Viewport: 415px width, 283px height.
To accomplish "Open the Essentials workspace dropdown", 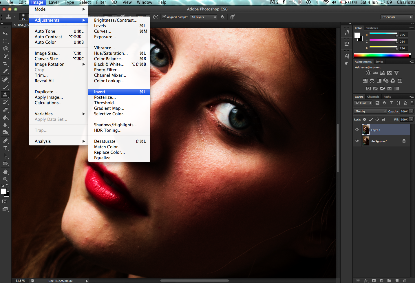I will (397, 17).
